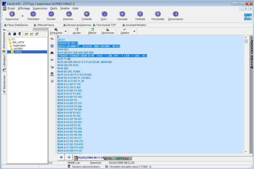Click the Ajouter button
This screenshot has height=169, width=254.
[x=76, y=31]
